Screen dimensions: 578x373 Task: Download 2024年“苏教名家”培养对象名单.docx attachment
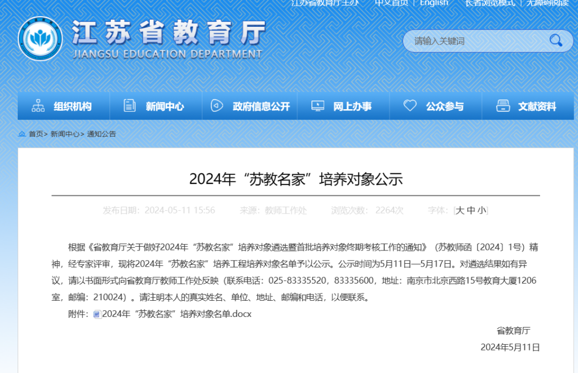point(177,314)
